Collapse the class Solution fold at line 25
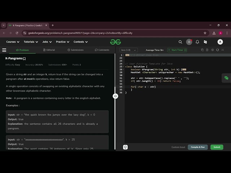Image resolution: width=231 pixels, height=173 pixels. (x=123, y=67)
